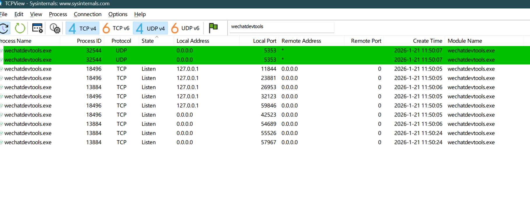Sort by Module Name column header

[484, 41]
